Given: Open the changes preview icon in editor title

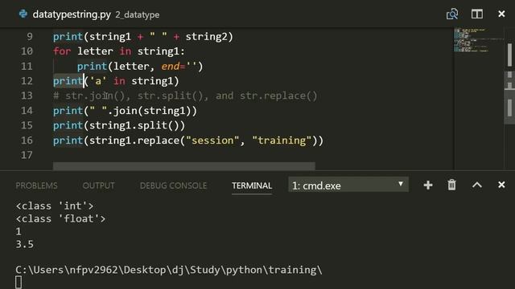Looking at the screenshot, I should (452, 14).
